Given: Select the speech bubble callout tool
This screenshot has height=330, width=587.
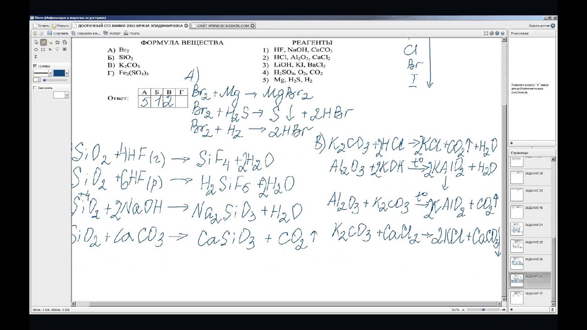Looking at the screenshot, I should [57, 49].
